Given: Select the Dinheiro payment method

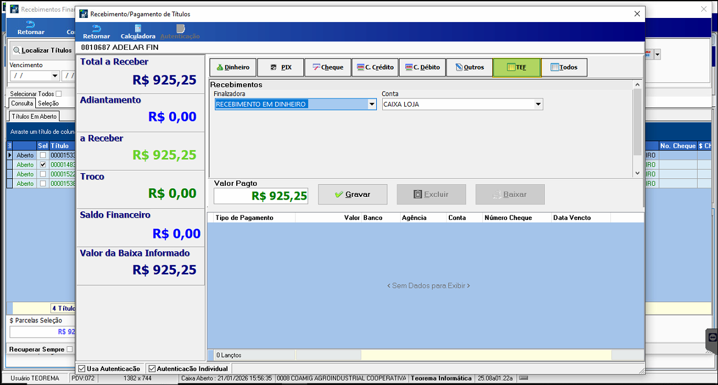Looking at the screenshot, I should pos(233,68).
